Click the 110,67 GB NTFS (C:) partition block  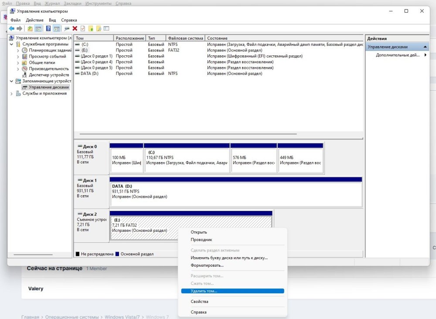coord(187,160)
